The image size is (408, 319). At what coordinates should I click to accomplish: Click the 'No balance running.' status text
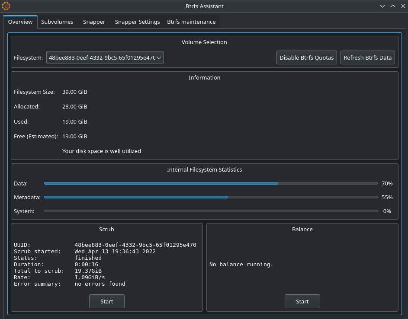pos(241,265)
